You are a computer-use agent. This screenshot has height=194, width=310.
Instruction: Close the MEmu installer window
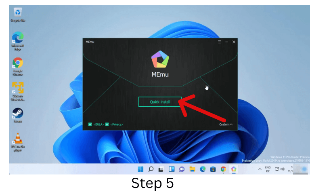coord(234,42)
